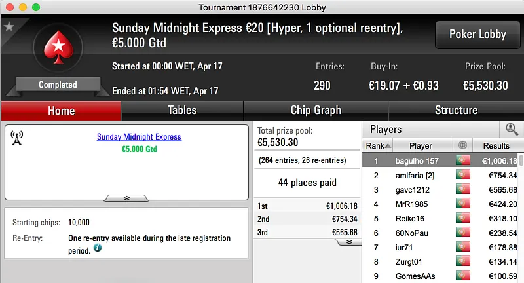524x283 pixels.
Task: Select the Home tab
Action: click(x=61, y=111)
